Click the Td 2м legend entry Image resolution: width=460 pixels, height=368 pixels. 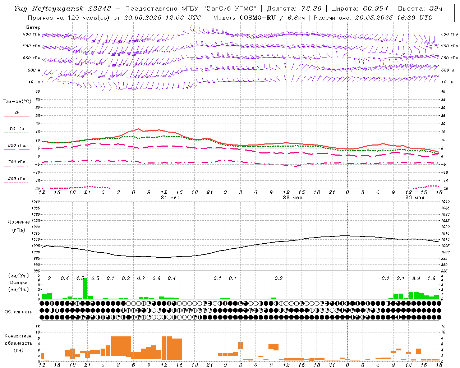[17, 129]
